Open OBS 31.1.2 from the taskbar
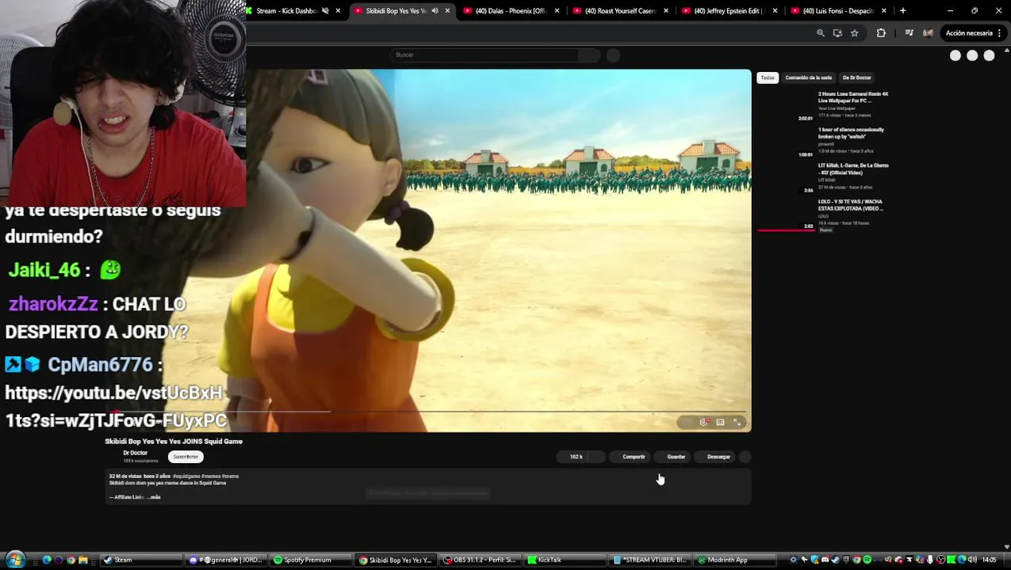This screenshot has width=1011, height=570. (481, 560)
